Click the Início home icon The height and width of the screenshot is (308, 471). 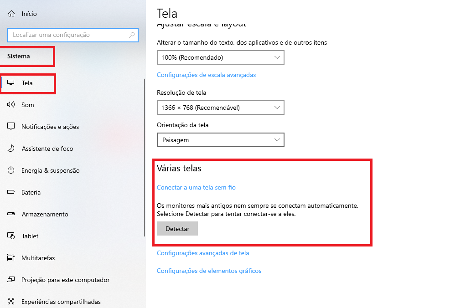[x=11, y=14]
